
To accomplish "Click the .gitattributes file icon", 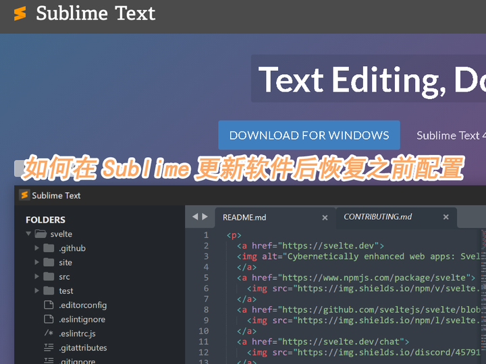I will [x=49, y=348].
